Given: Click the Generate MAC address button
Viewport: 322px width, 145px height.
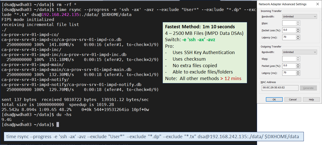Looking at the screenshot, I should 308,88.
